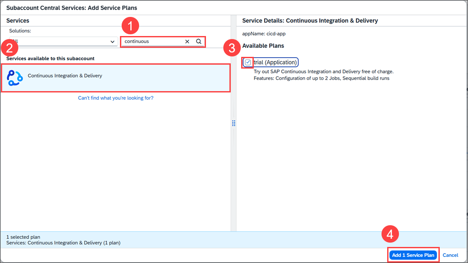Click 'Services available to this subaccount' heading
Viewport: 468px width, 263px height.
tap(50, 59)
